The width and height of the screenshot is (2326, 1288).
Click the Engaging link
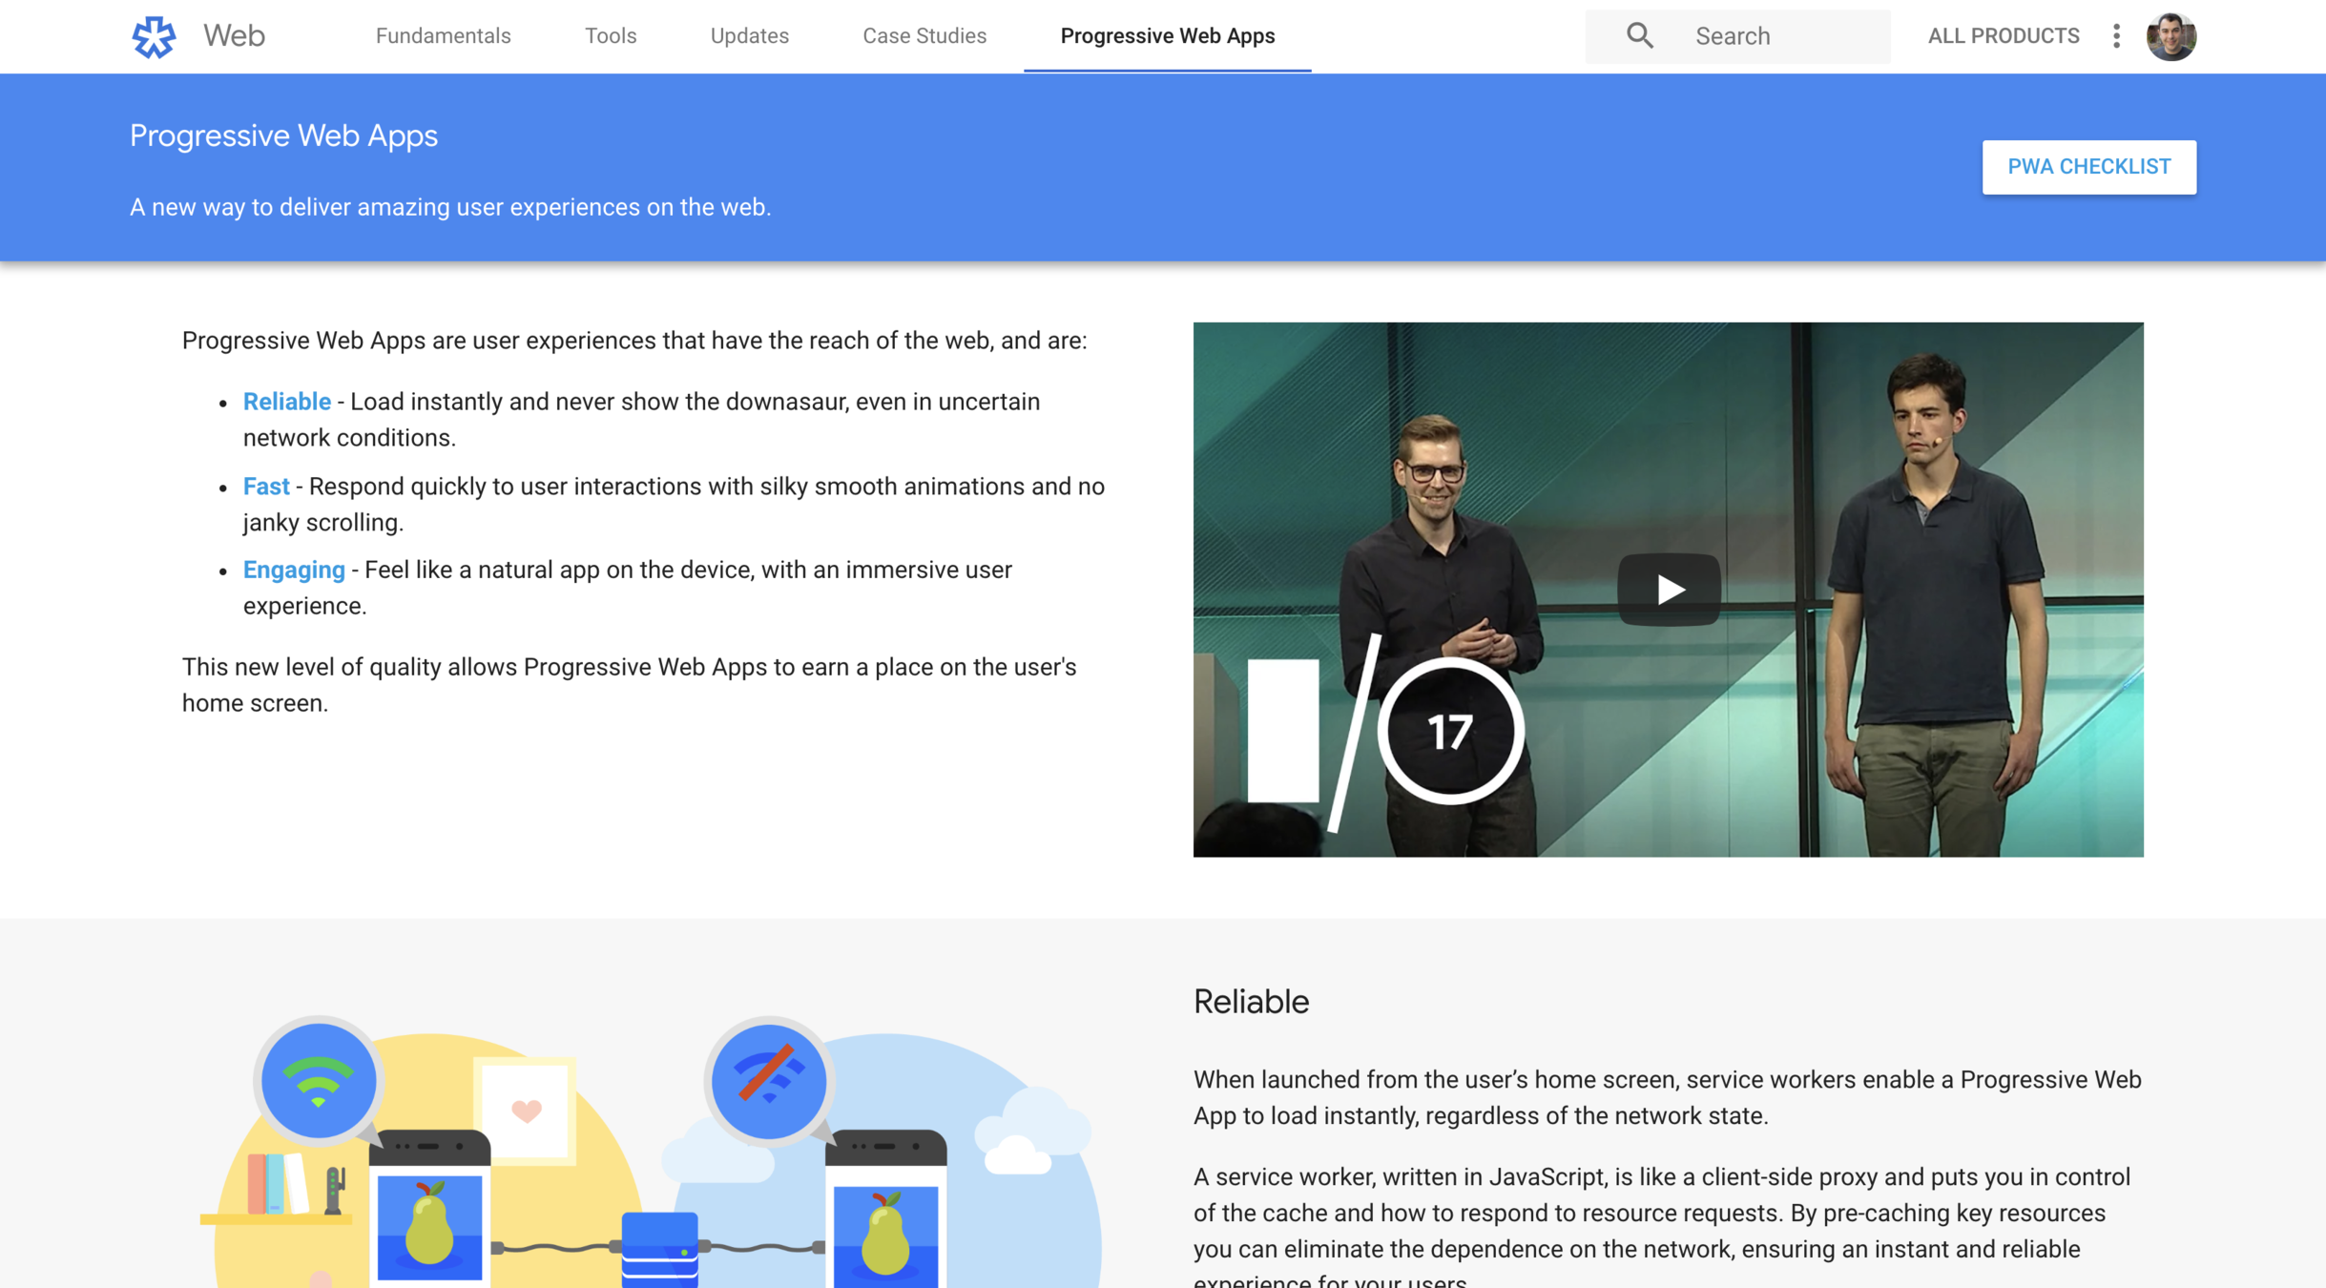(294, 570)
